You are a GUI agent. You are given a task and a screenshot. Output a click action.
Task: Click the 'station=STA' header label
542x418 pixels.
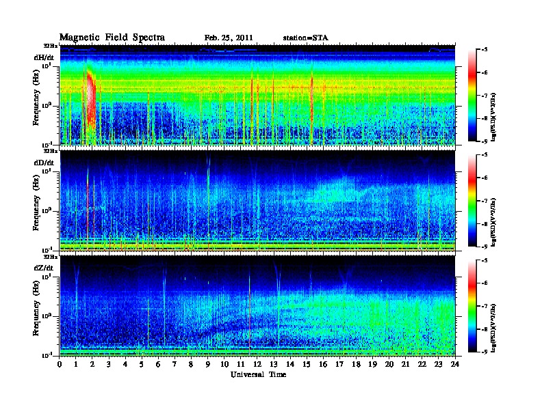point(305,38)
